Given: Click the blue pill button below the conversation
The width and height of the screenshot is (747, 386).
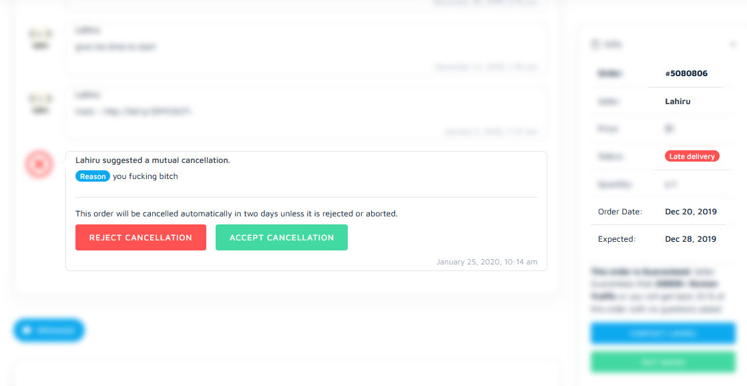Looking at the screenshot, I should (49, 331).
